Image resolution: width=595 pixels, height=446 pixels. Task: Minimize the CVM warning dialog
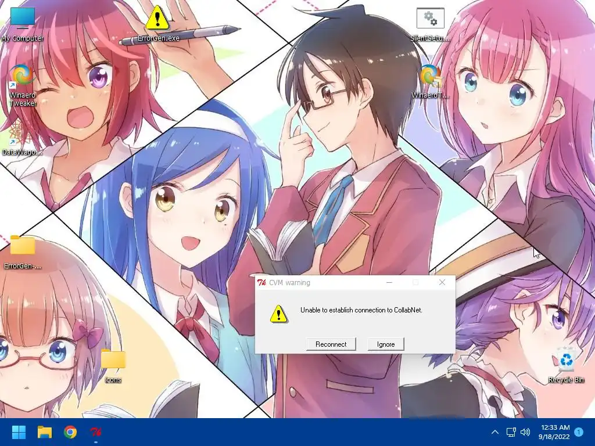coord(389,282)
